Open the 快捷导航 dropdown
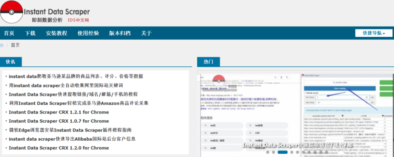Viewport: 394px width, 157px height. 374,33
